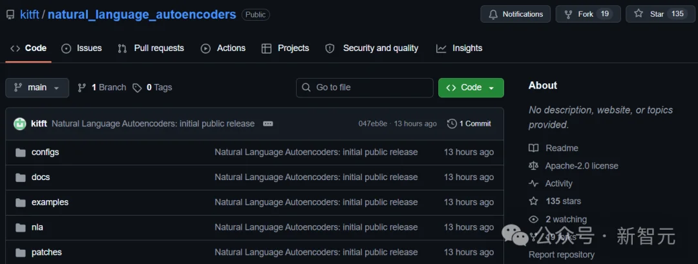The height and width of the screenshot is (264, 698).
Task: Star the repository using the star icon
Action: 639,14
